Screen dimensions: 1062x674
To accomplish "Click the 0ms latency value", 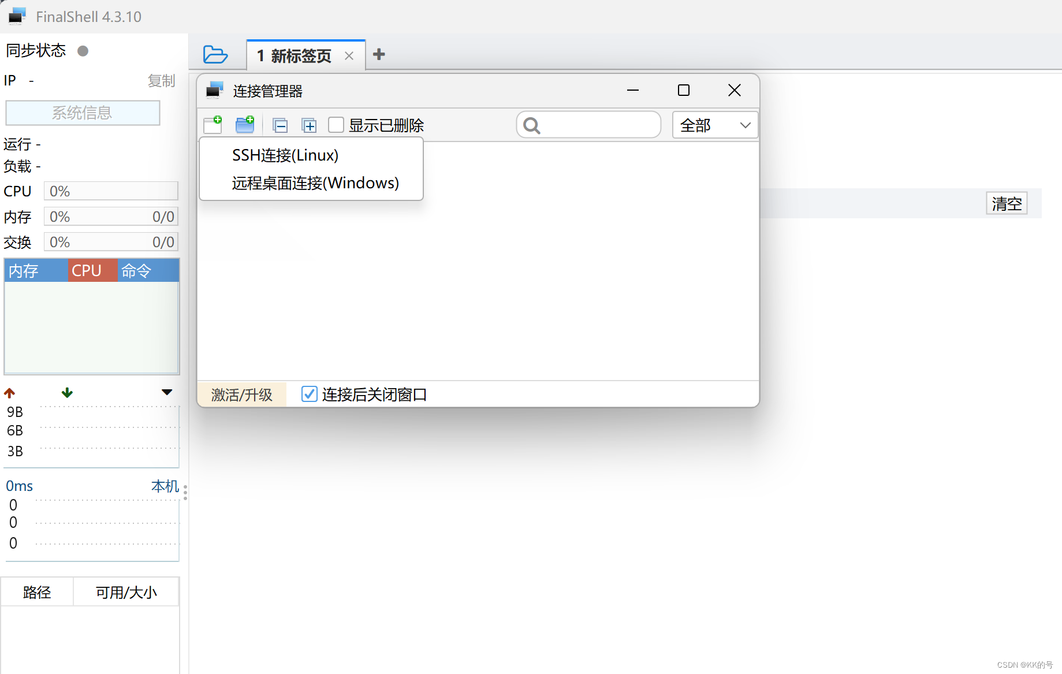I will pyautogui.click(x=19, y=486).
